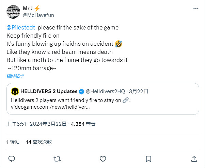This screenshot has width=206, height=168.
Task: Open Mr J's profile avatar
Action: point(13,12)
